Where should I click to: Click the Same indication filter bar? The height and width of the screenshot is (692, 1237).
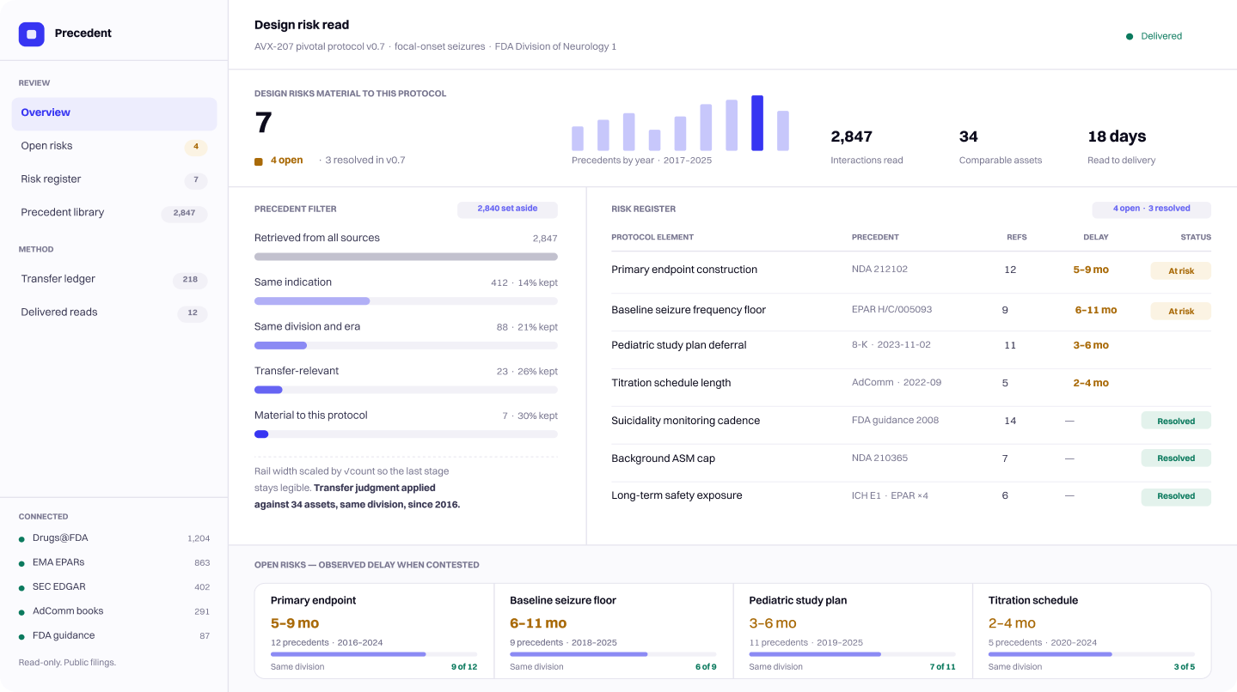click(406, 300)
